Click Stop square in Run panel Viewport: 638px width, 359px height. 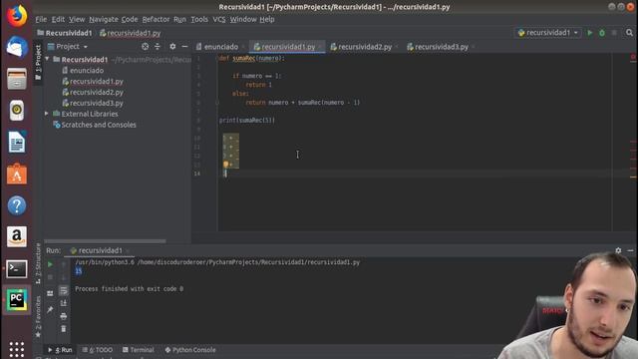click(x=50, y=277)
